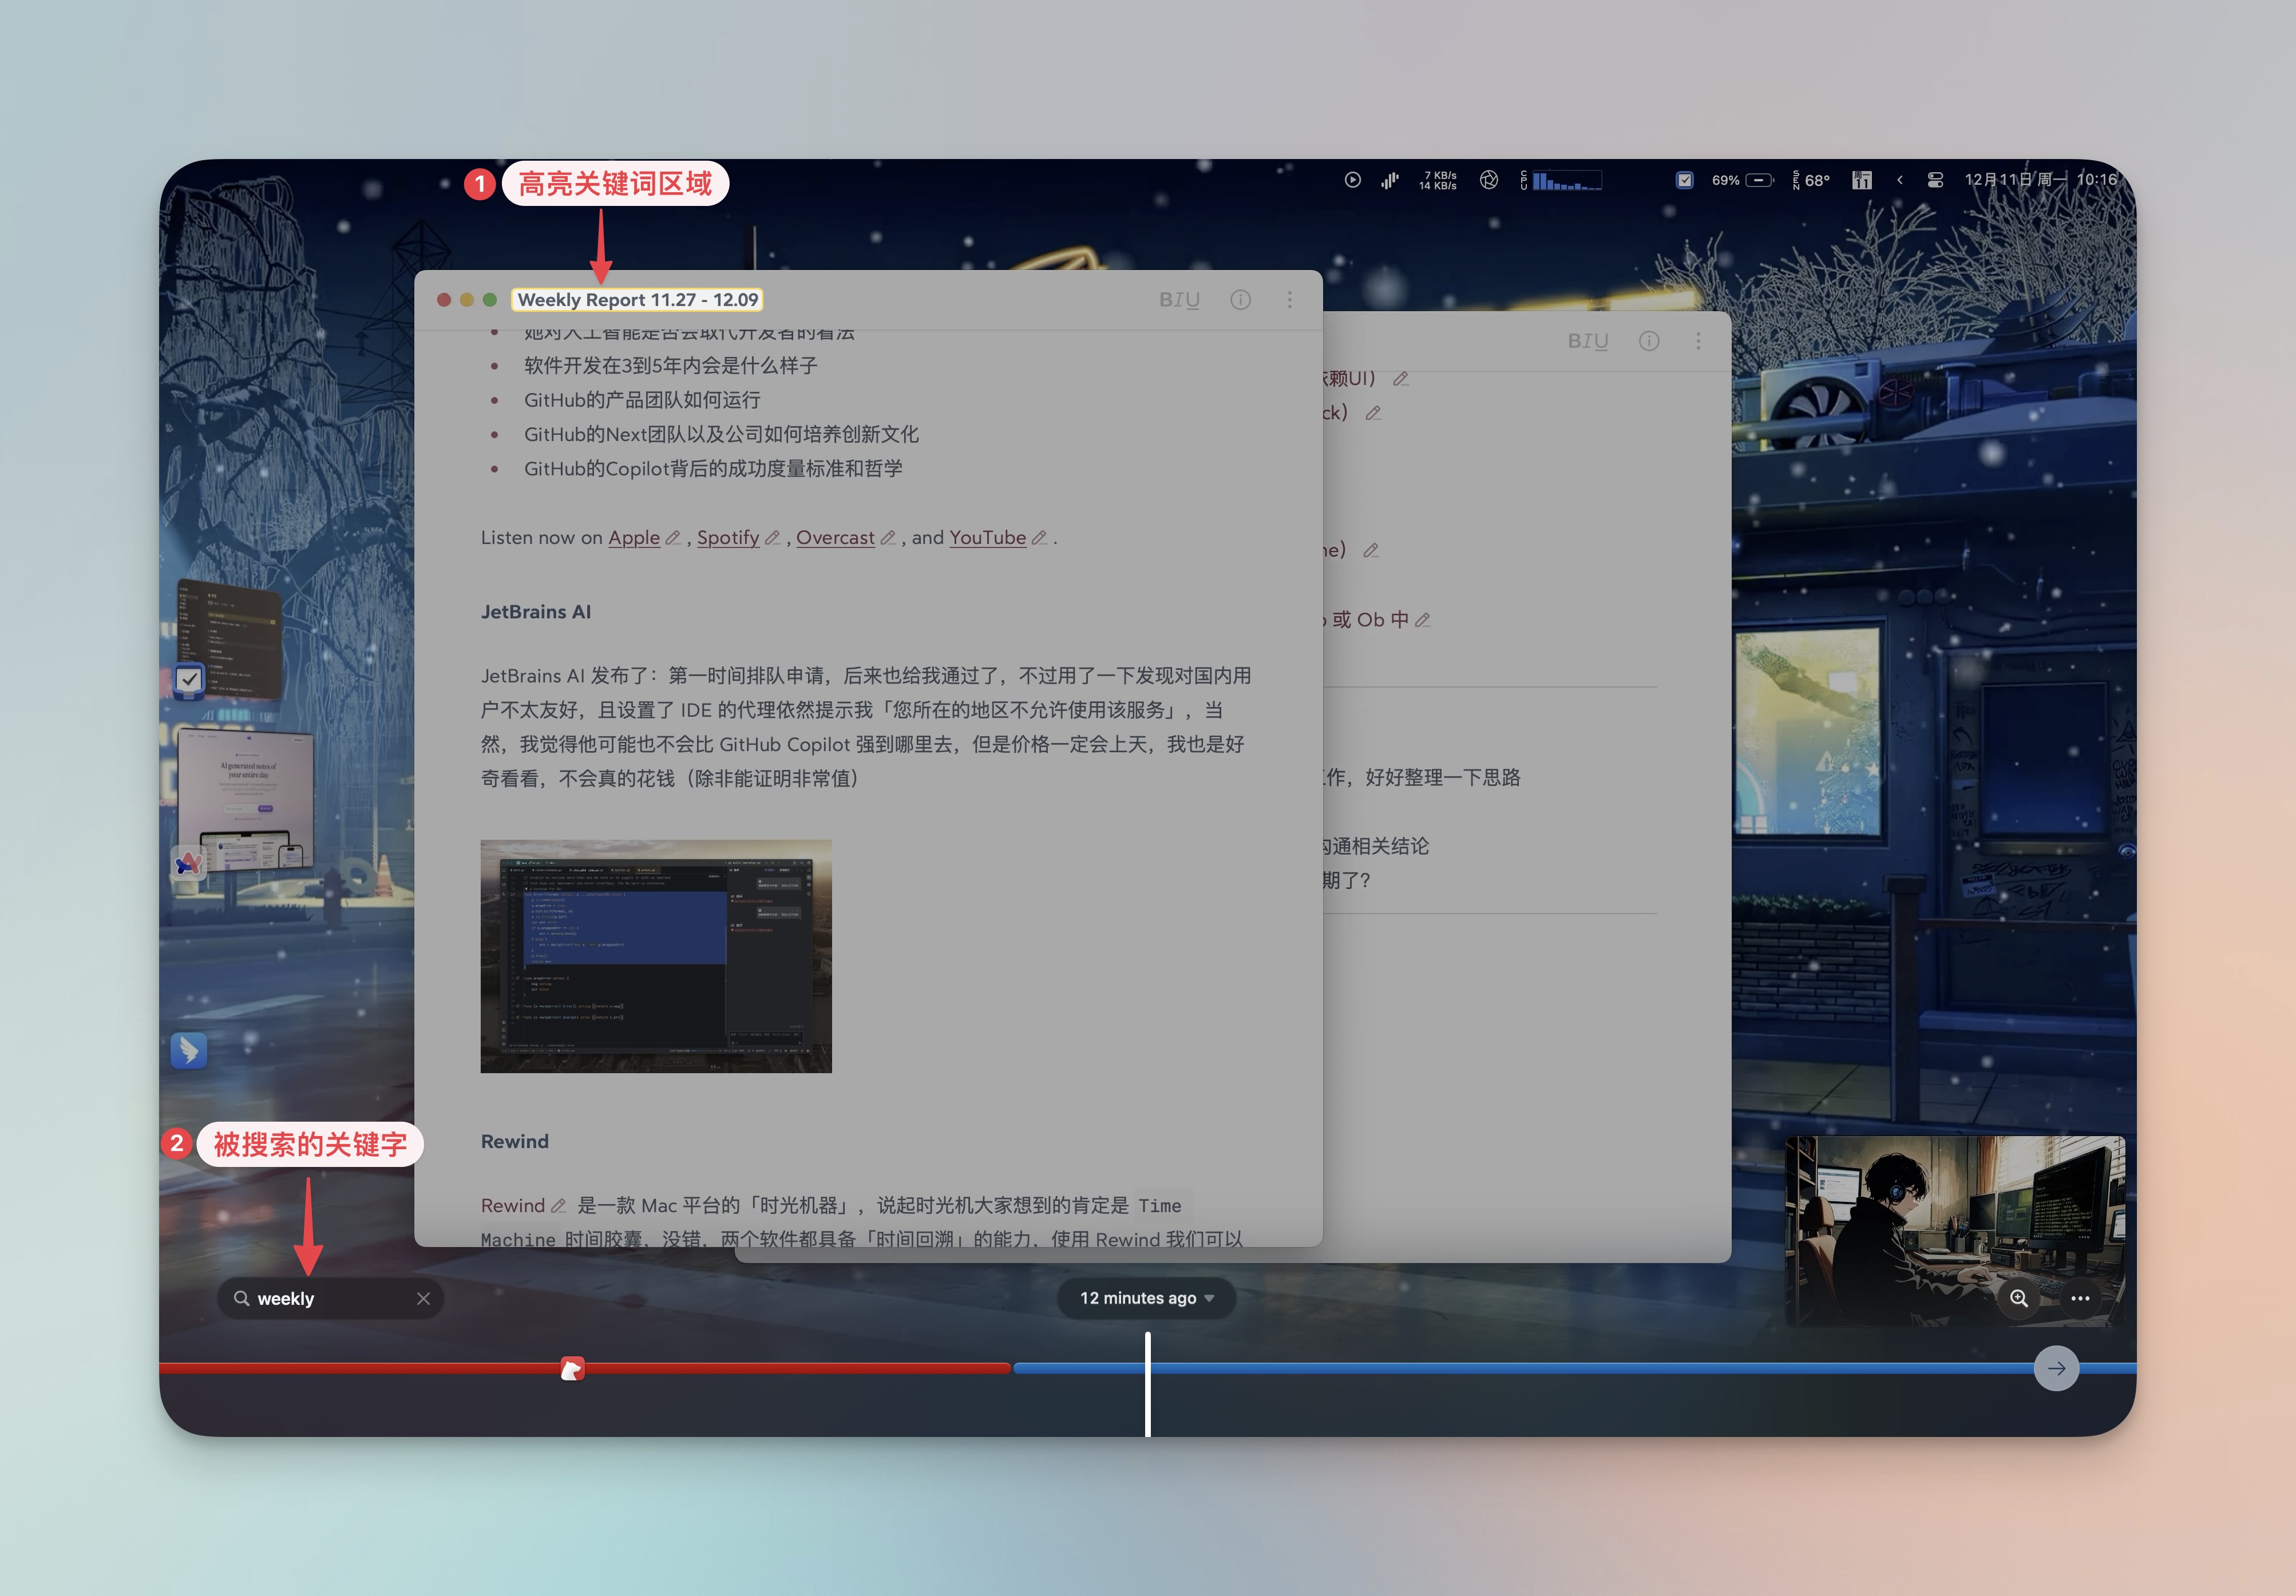Clear the weekly search with the X
This screenshot has width=2296, height=1596.
424,1298
